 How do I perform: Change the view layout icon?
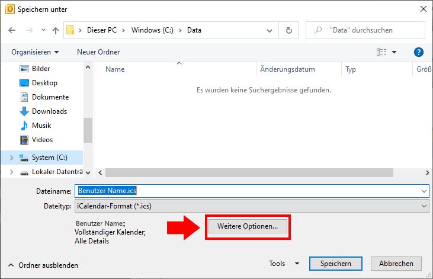click(382, 52)
